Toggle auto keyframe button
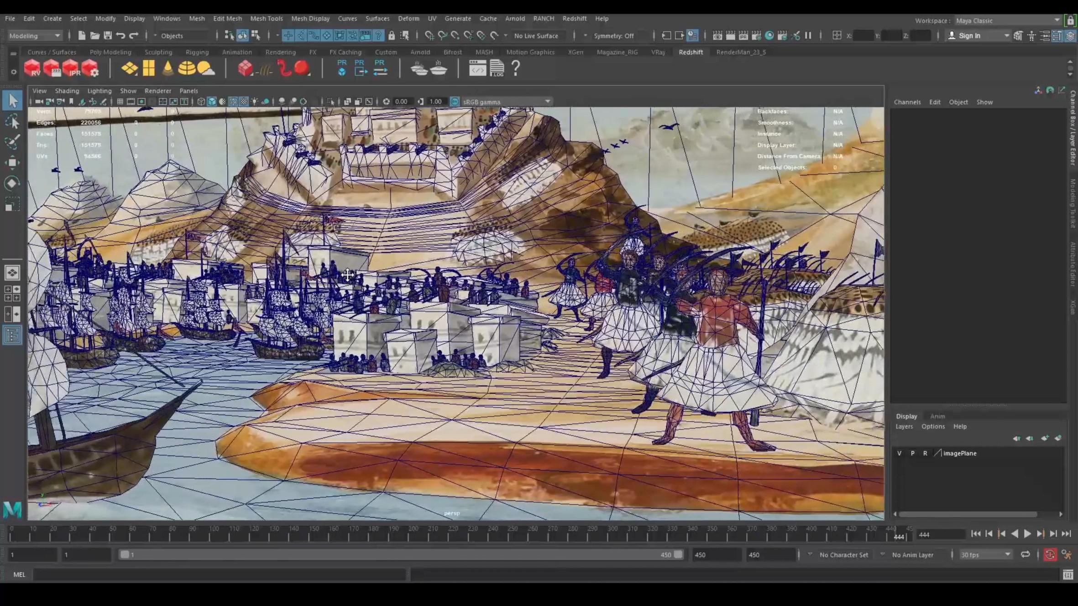Viewport: 1078px width, 606px height. tap(1050, 554)
